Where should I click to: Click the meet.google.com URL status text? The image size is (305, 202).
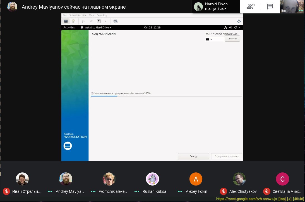point(246,199)
